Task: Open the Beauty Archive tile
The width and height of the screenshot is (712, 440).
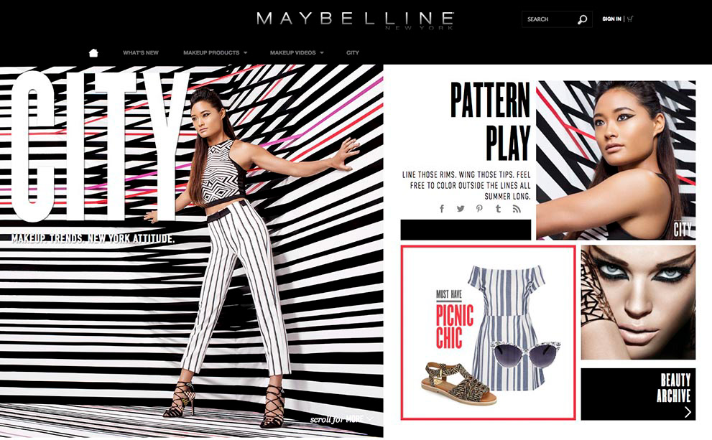Action: 638,394
